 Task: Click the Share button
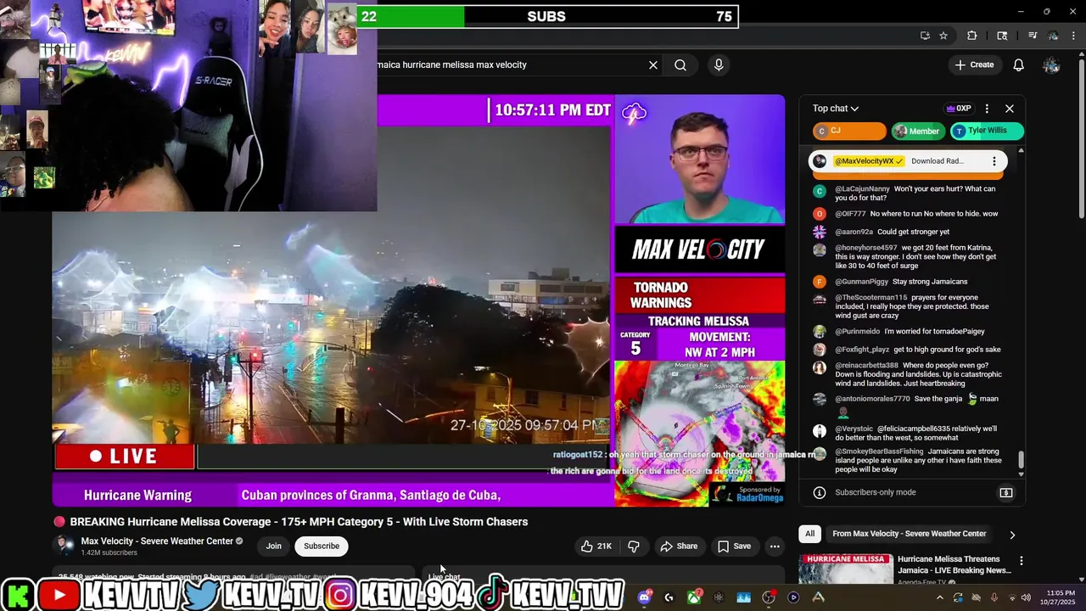679,547
